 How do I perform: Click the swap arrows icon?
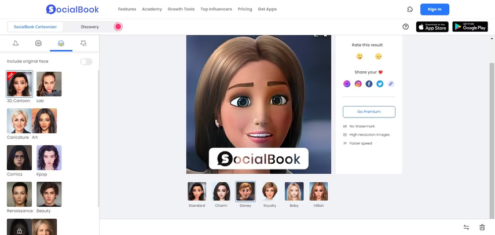click(466, 227)
